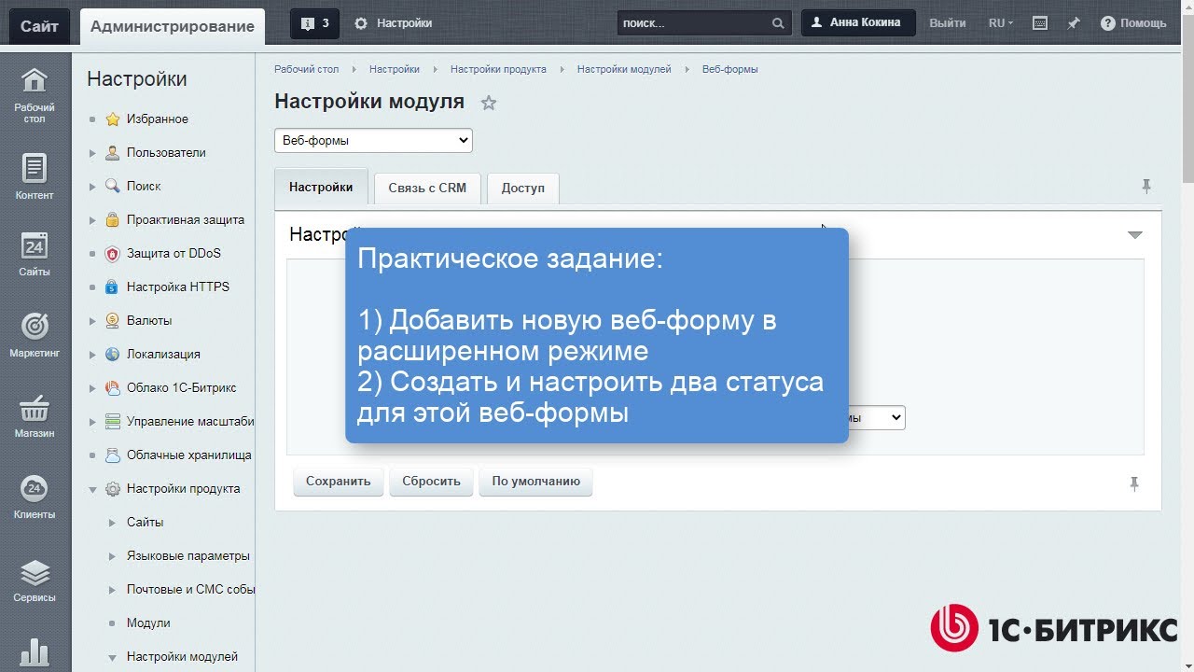Collapse the settings section with the triangle
This screenshot has height=672, width=1194.
click(1135, 235)
